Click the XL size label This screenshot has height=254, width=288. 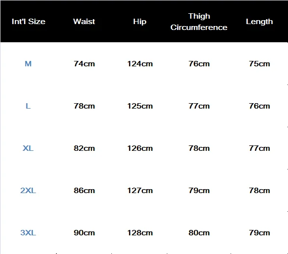[28, 148]
